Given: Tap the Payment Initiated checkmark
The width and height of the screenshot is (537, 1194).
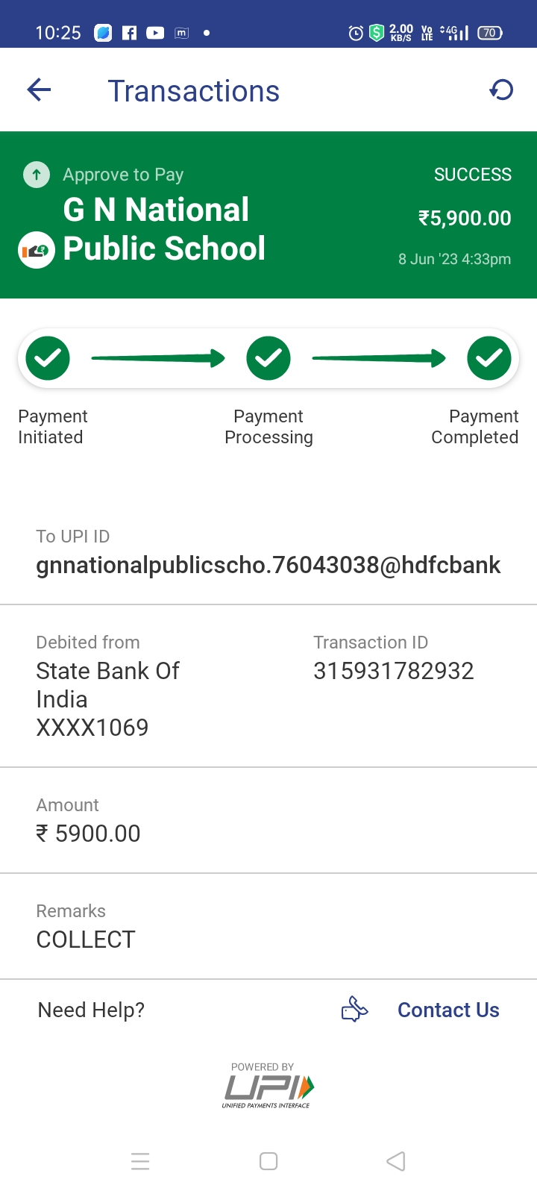Looking at the screenshot, I should coord(48,358).
